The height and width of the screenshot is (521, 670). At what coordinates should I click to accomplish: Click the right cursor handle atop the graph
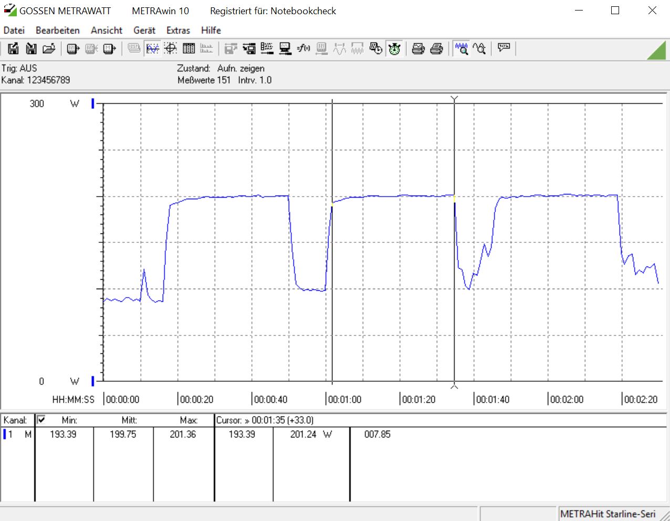pyautogui.click(x=455, y=99)
